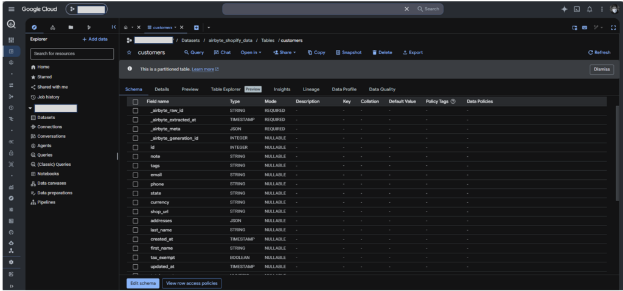Open the user account avatar
Viewport: 623px width, 291px height.
click(614, 9)
